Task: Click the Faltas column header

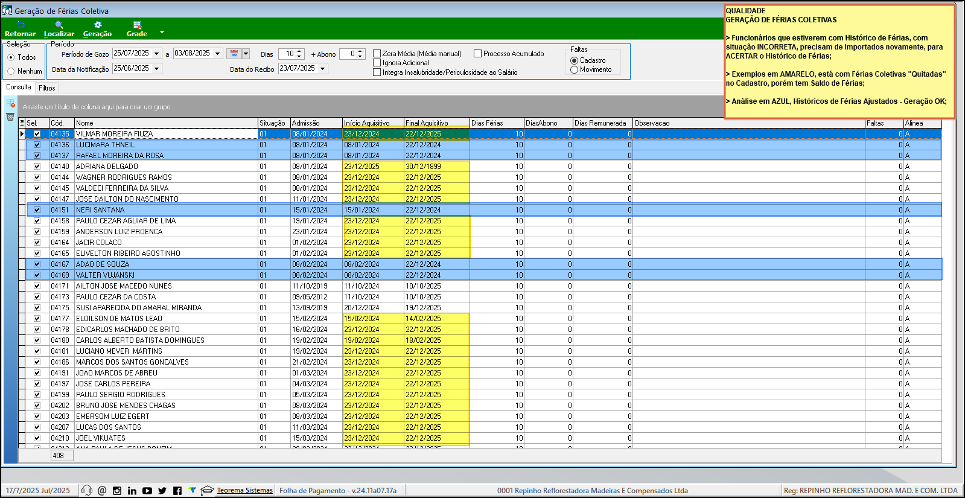Action: pyautogui.click(x=884, y=123)
